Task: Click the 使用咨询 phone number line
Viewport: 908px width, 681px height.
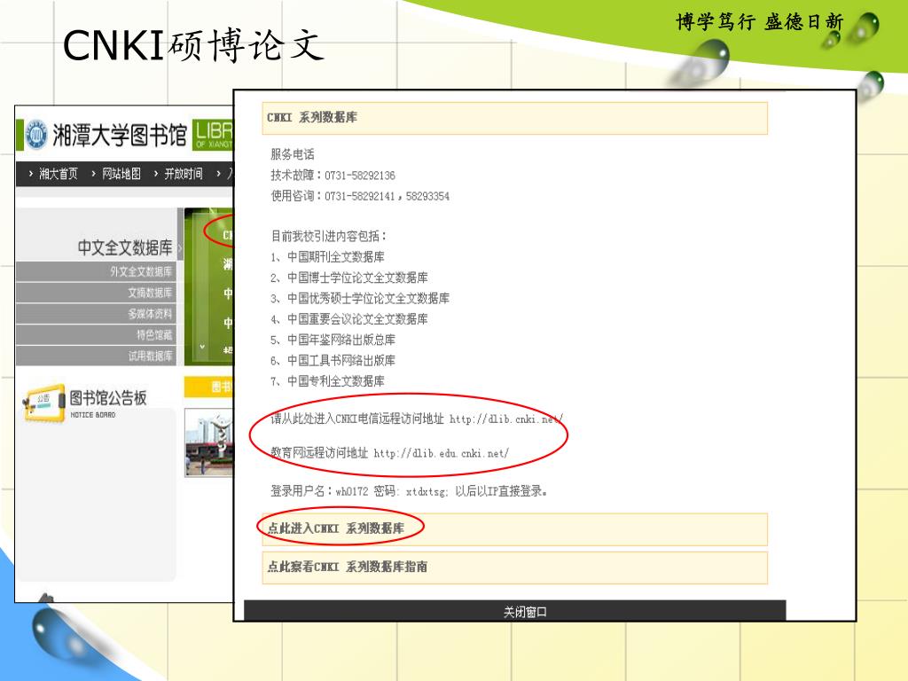Action: click(360, 196)
